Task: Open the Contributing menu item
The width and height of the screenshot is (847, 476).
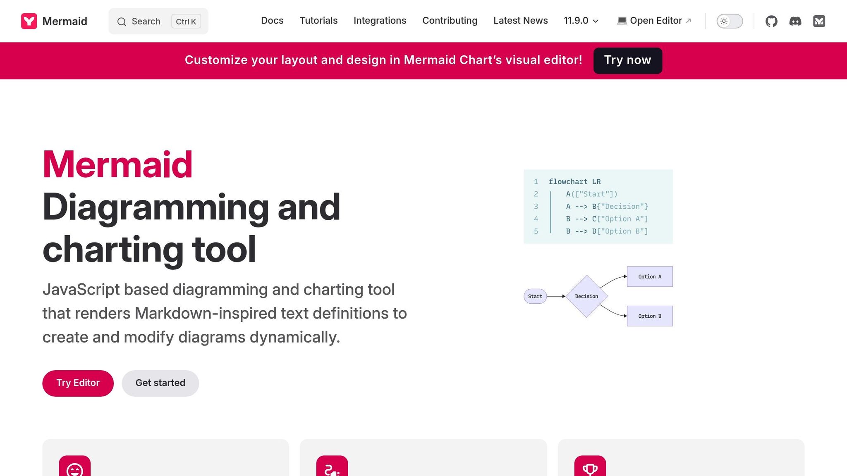Action: (450, 21)
